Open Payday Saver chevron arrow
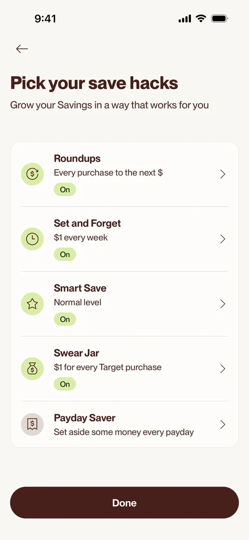 [x=223, y=424]
